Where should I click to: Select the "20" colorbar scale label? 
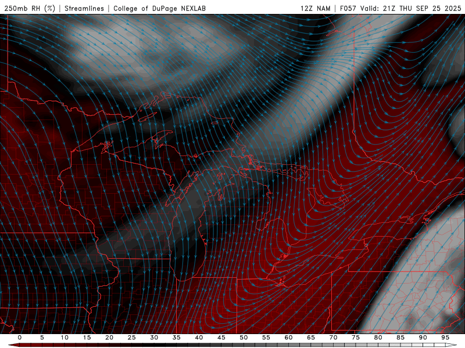point(109,338)
